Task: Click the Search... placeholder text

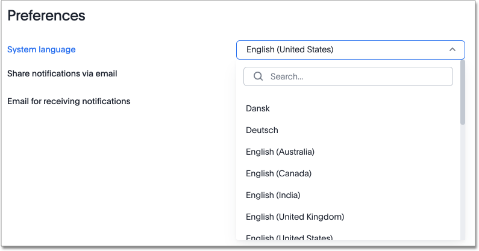Action: click(x=287, y=76)
